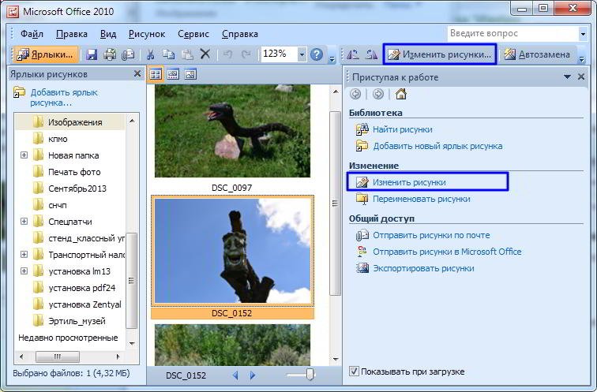
Task: Click the Save icon in the toolbar
Action: point(92,54)
